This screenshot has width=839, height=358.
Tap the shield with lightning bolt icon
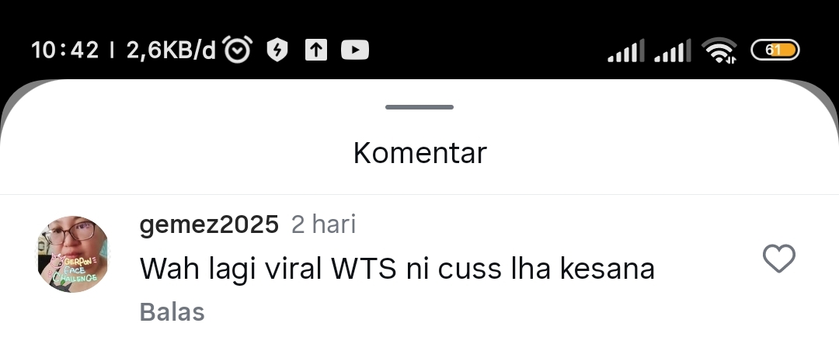click(x=277, y=50)
